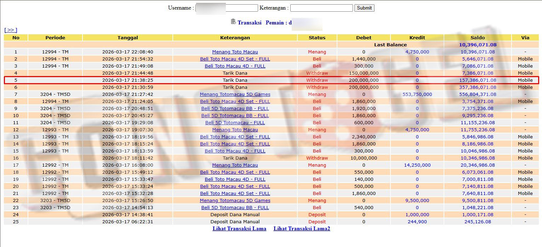Open the [ >> ] next page link
The height and width of the screenshot is (247, 542).
click(x=11, y=30)
